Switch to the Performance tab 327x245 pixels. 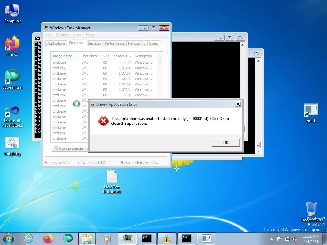tap(115, 43)
